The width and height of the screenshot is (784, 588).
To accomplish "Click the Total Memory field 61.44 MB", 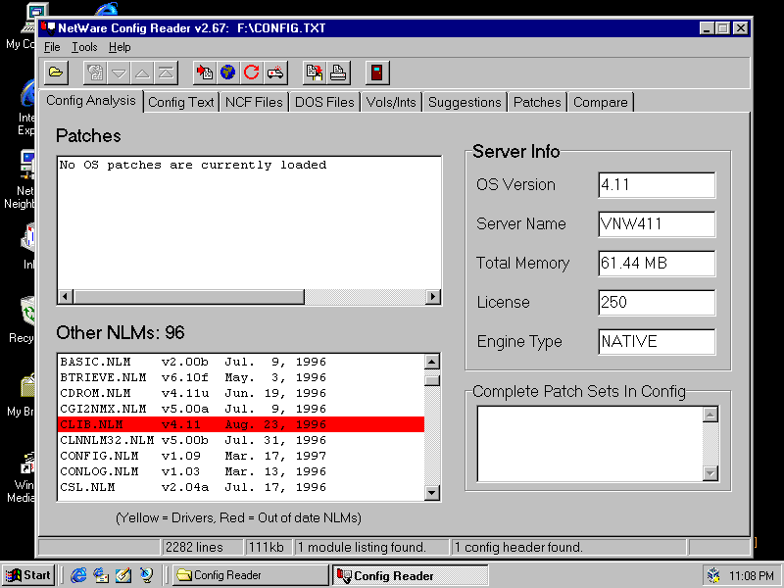I will (657, 264).
